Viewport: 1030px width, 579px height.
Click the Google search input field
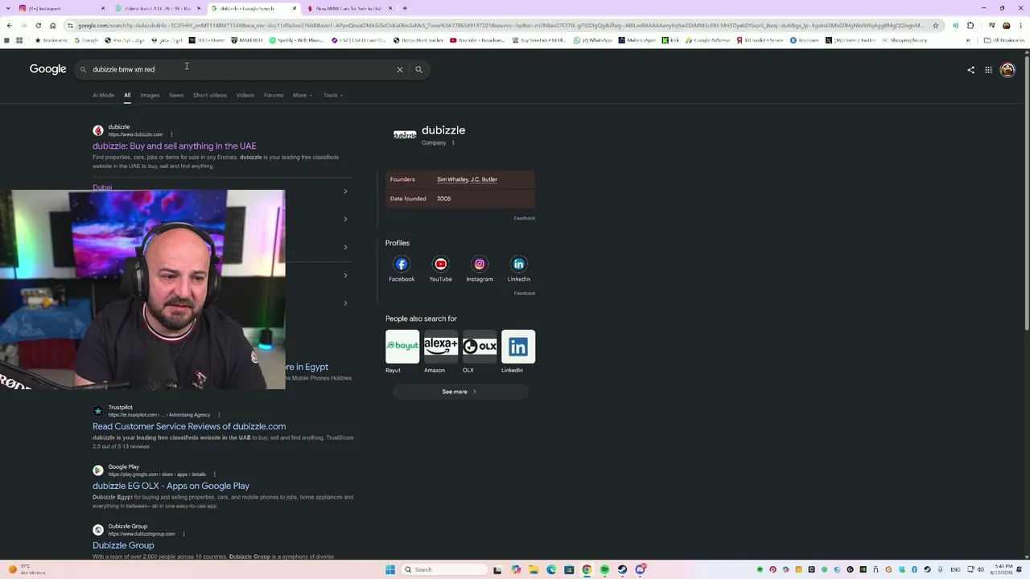click(241, 69)
